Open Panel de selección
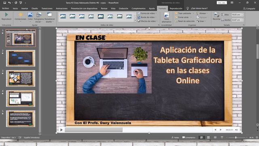The width and height of the screenshot is (259, 146). [x=185, y=21]
